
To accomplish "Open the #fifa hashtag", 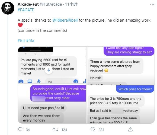I will [x=30, y=41].
